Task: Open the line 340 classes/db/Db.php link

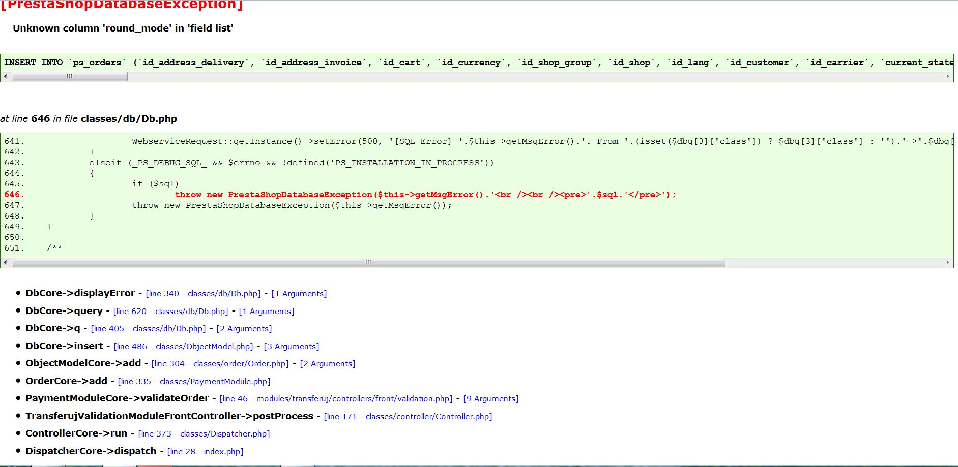Action: 203,294
